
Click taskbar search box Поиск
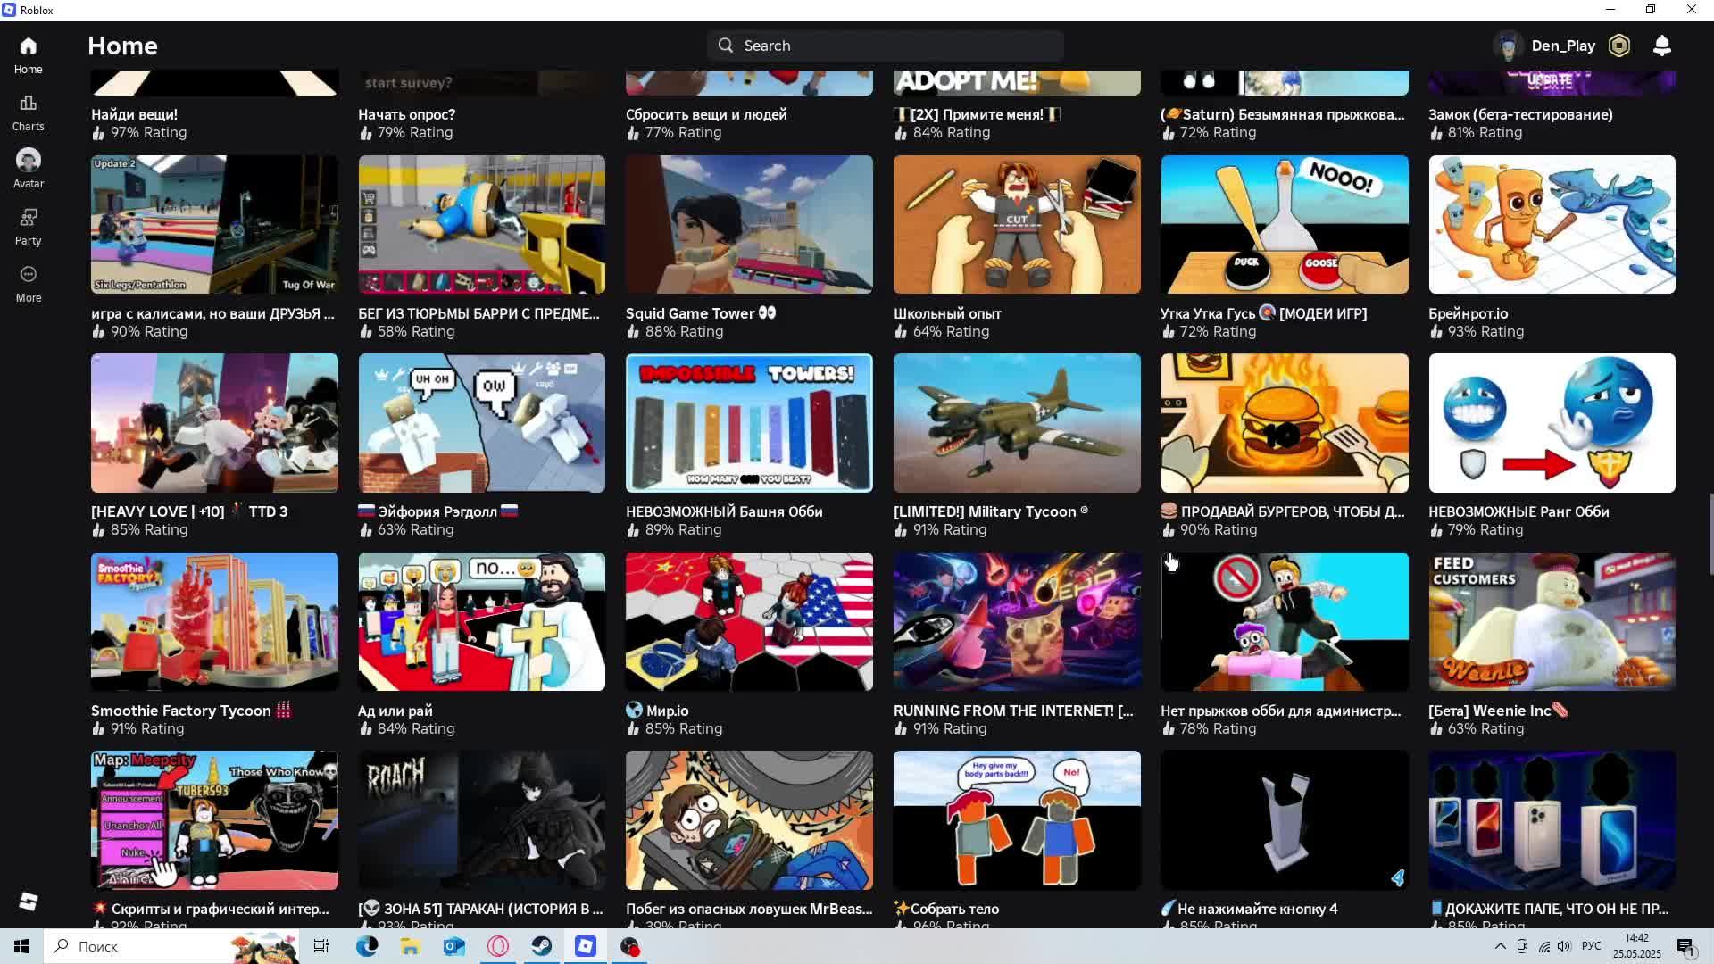(x=171, y=946)
